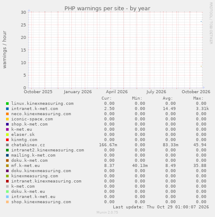Select the chatakinex.cz legend label
Screen dimensions: 215x217
coord(28,145)
